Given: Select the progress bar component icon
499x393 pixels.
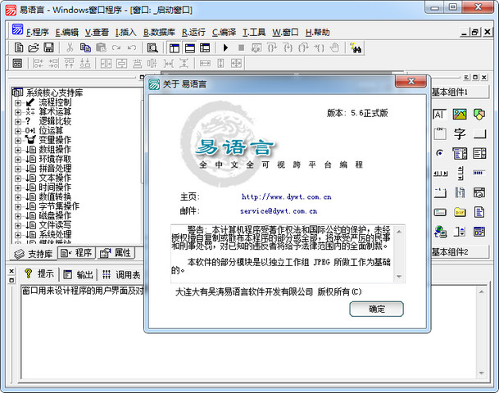Looking at the screenshot, I should 479,173.
